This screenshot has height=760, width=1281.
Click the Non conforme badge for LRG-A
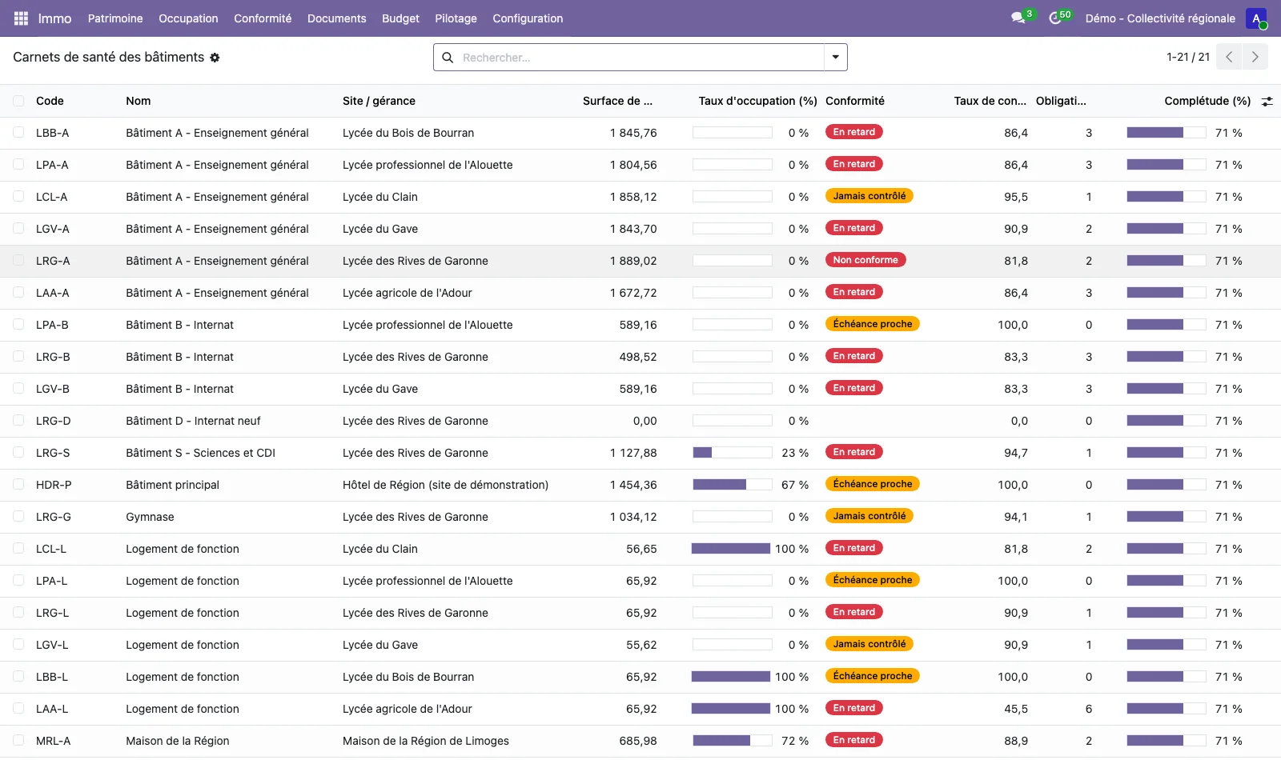click(865, 260)
